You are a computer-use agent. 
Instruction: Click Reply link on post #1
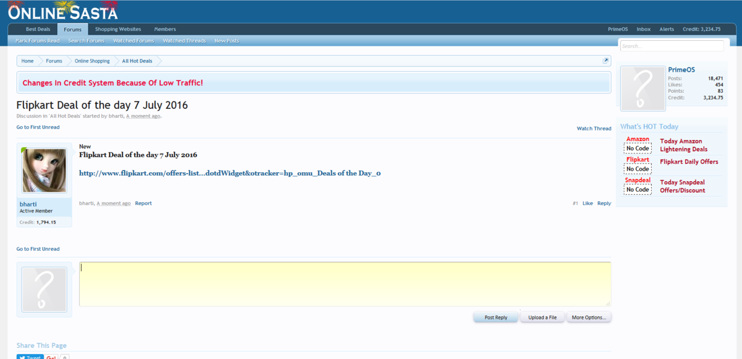[604, 203]
